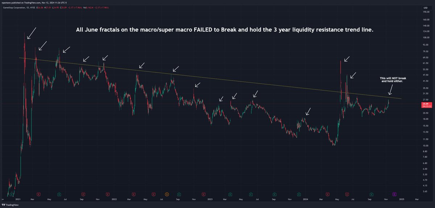Image resolution: width=435 pixels, height=208 pixels.
Task: Select the All June fractals headline text
Action: (x=224, y=30)
